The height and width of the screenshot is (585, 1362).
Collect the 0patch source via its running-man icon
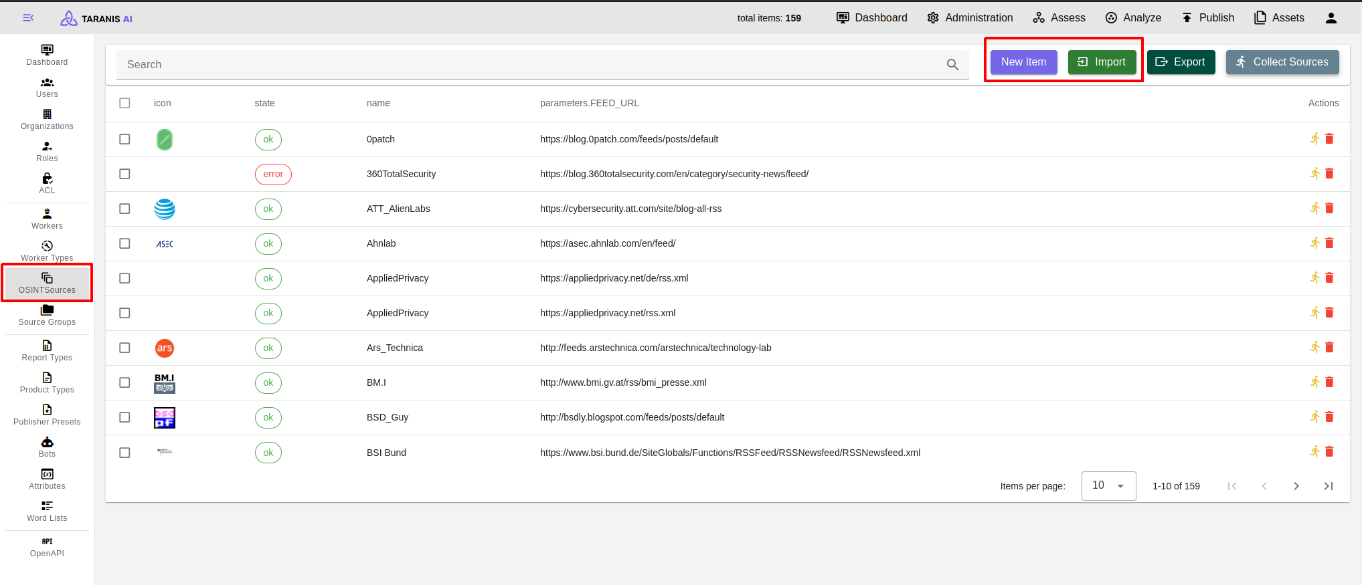coord(1314,139)
